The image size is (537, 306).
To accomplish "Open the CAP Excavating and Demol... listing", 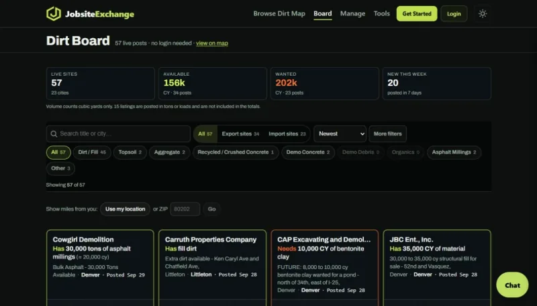I will (325, 268).
